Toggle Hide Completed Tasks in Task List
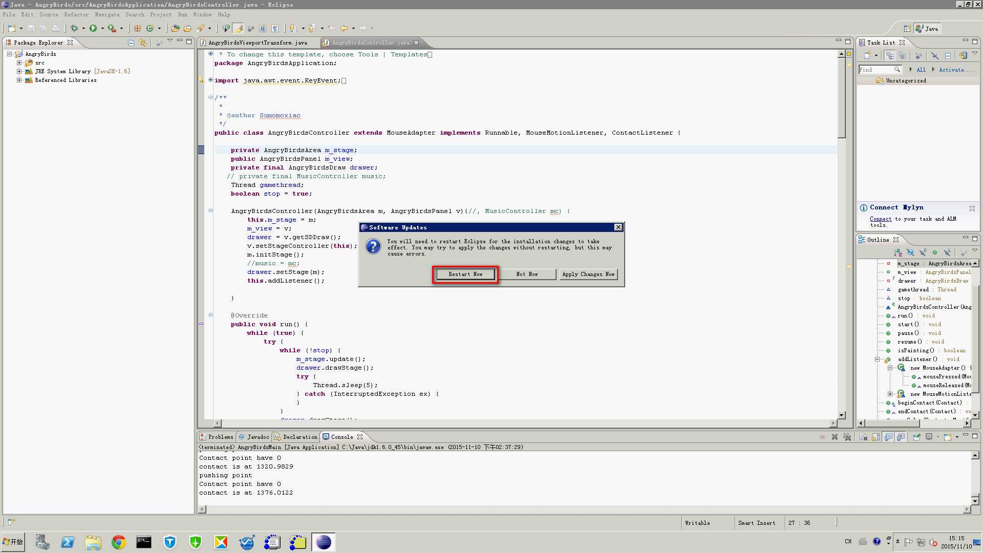This screenshot has width=983, height=553. point(935,55)
